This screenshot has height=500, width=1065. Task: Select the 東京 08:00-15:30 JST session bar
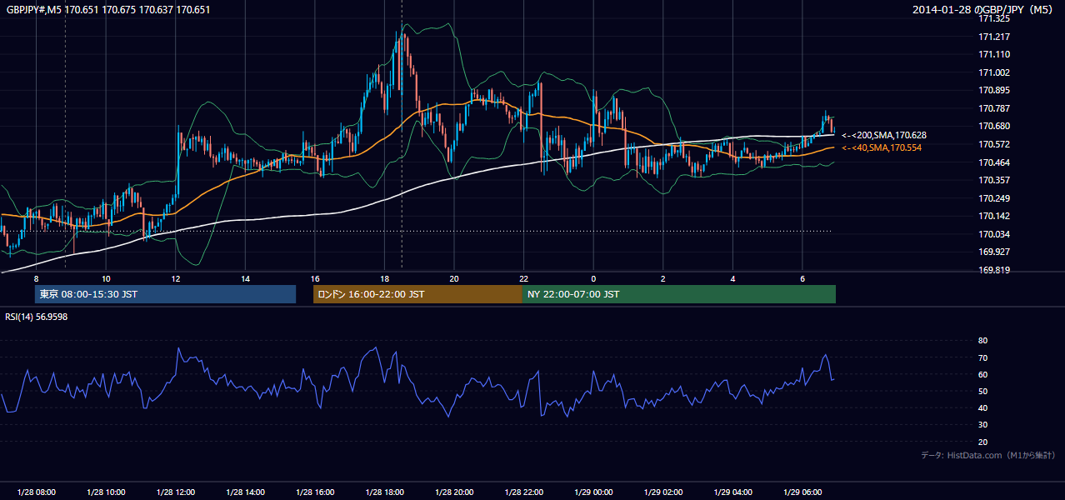click(x=165, y=294)
